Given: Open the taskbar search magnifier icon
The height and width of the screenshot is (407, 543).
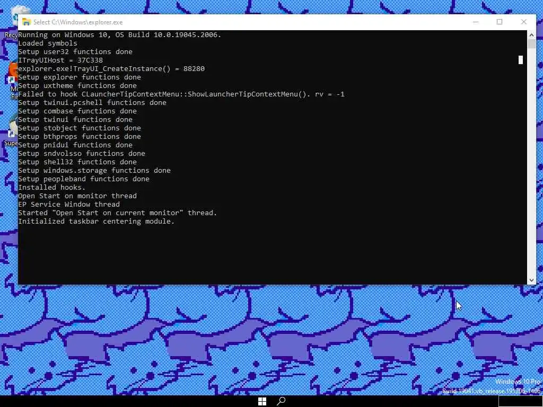Looking at the screenshot, I should tap(281, 402).
